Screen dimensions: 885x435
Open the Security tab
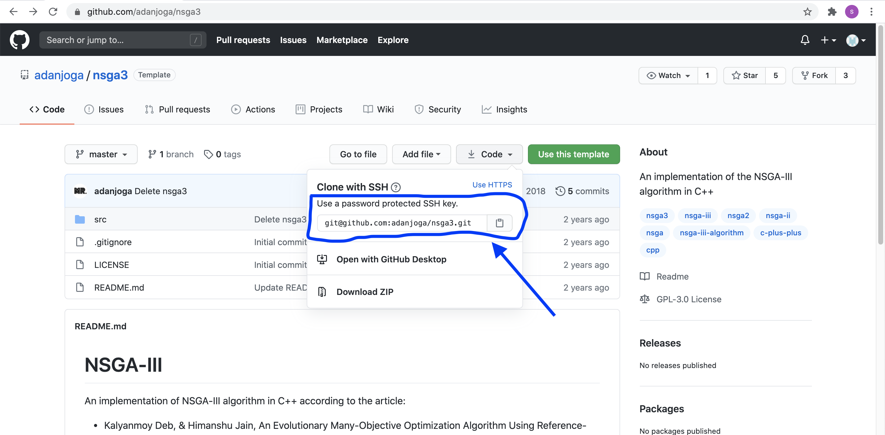pos(438,110)
